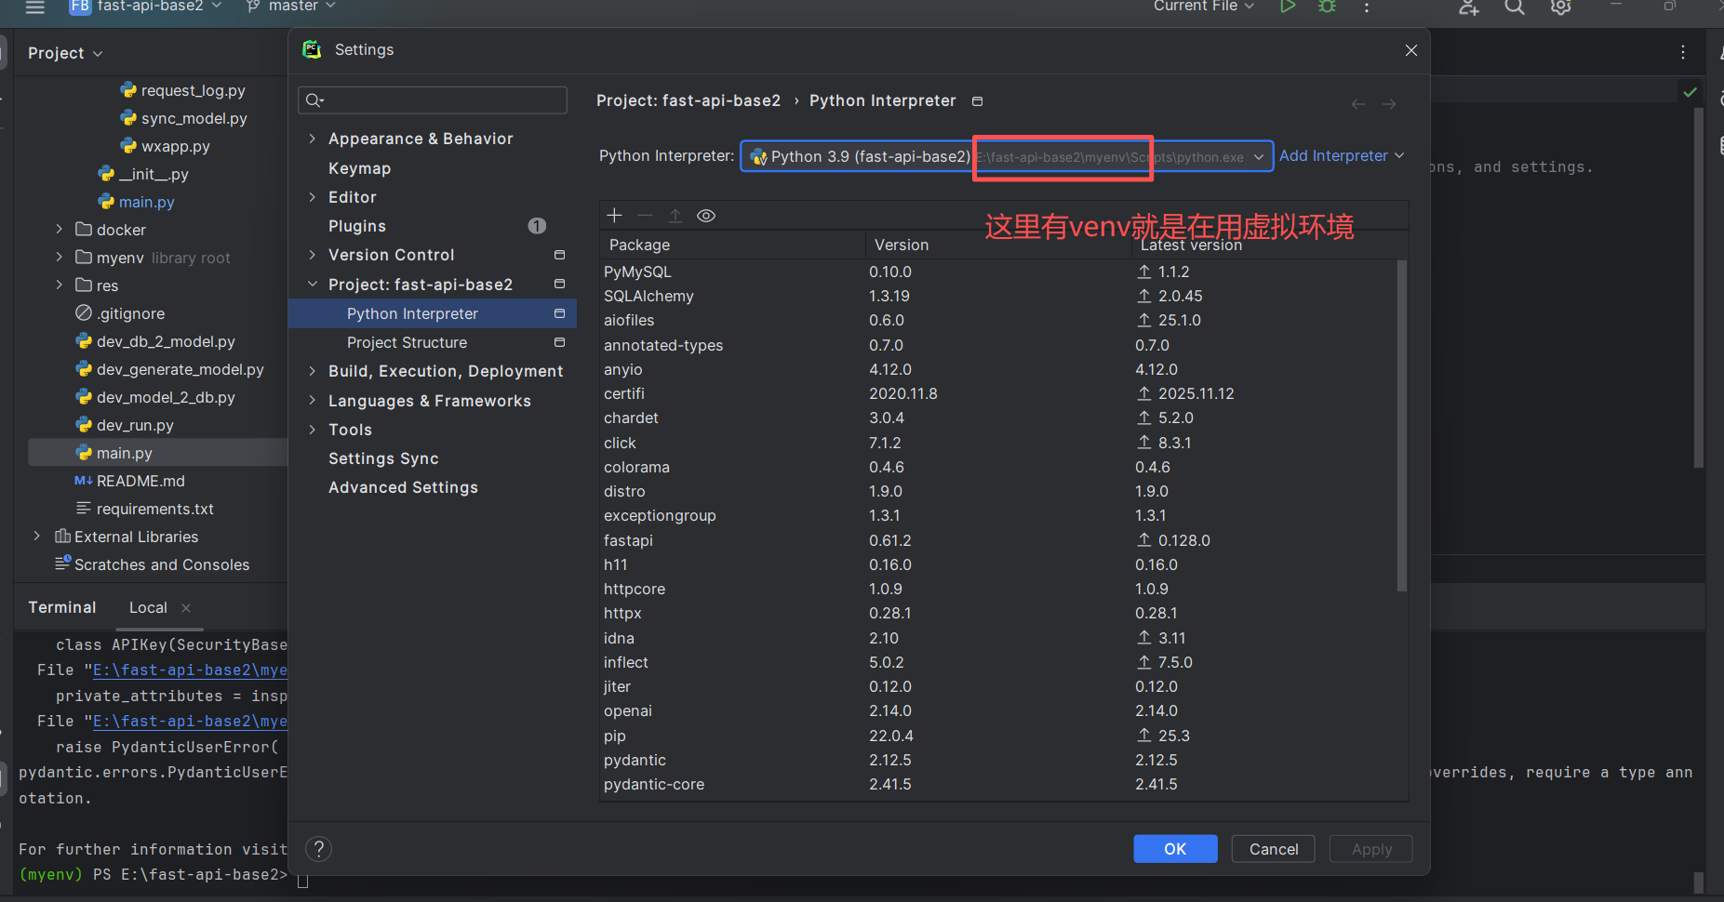Click the first E:\fast-api-base2 terminal file link
Viewport: 1724px width, 902px height.
[x=190, y=670]
